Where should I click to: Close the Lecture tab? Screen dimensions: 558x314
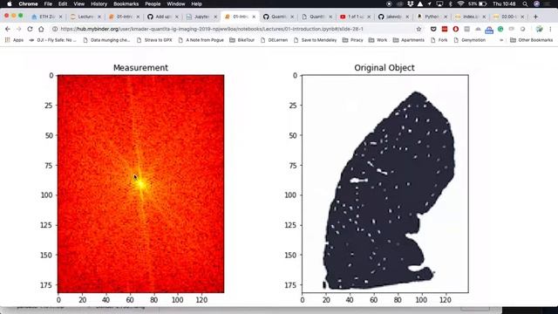(x=99, y=17)
